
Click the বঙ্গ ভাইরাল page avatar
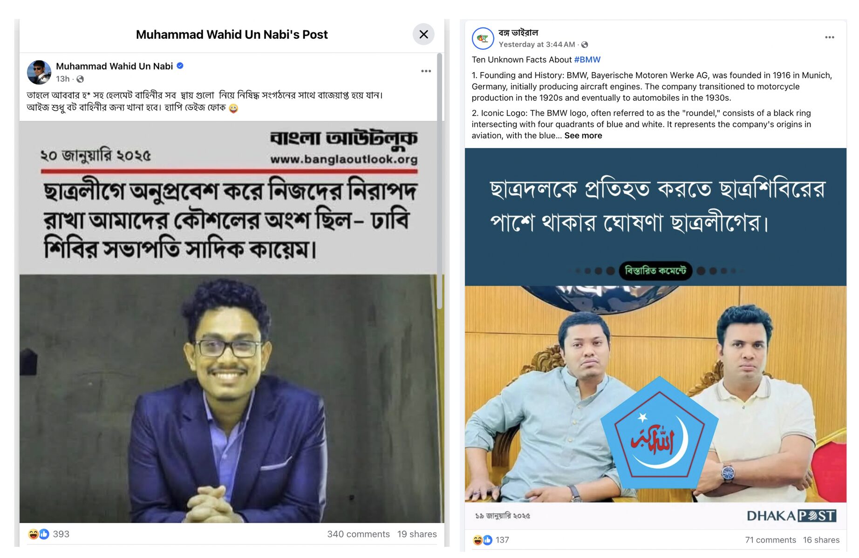483,38
